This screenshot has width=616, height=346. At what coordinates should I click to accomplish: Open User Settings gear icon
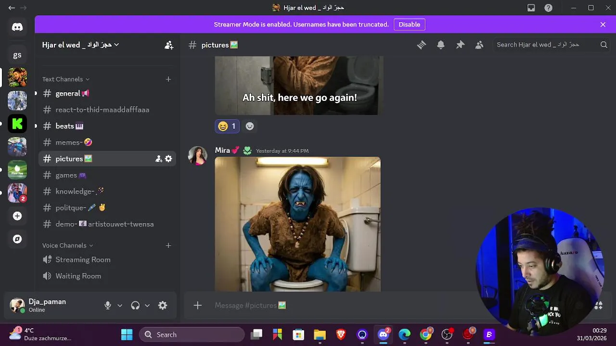tap(163, 306)
